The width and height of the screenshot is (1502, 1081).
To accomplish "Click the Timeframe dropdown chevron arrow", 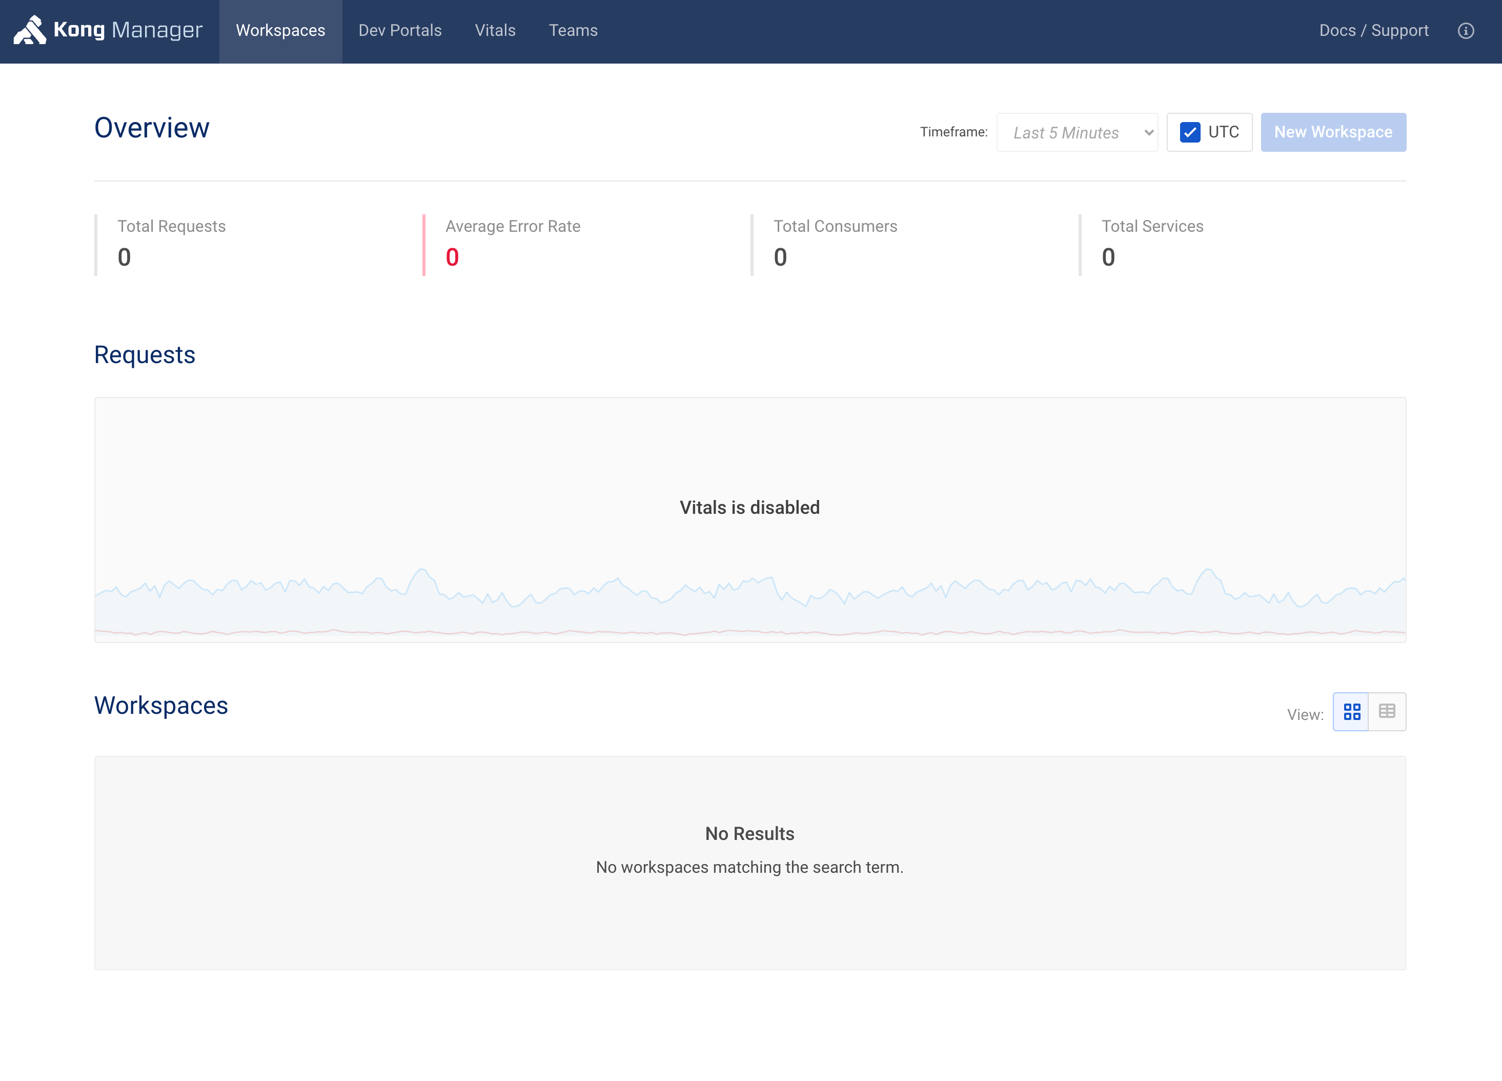I will tap(1149, 132).
